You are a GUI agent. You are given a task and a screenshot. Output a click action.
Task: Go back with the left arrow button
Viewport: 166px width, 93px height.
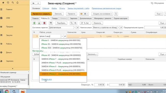click(x=33, y=3)
